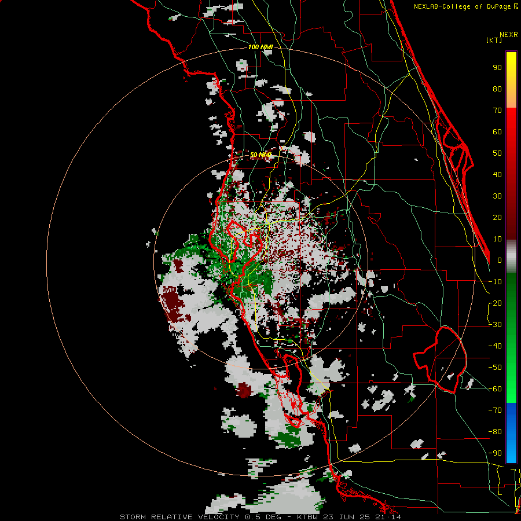Screen dimensions: 521x521
Task: Click the positive 10 scale label
Action: (x=497, y=239)
